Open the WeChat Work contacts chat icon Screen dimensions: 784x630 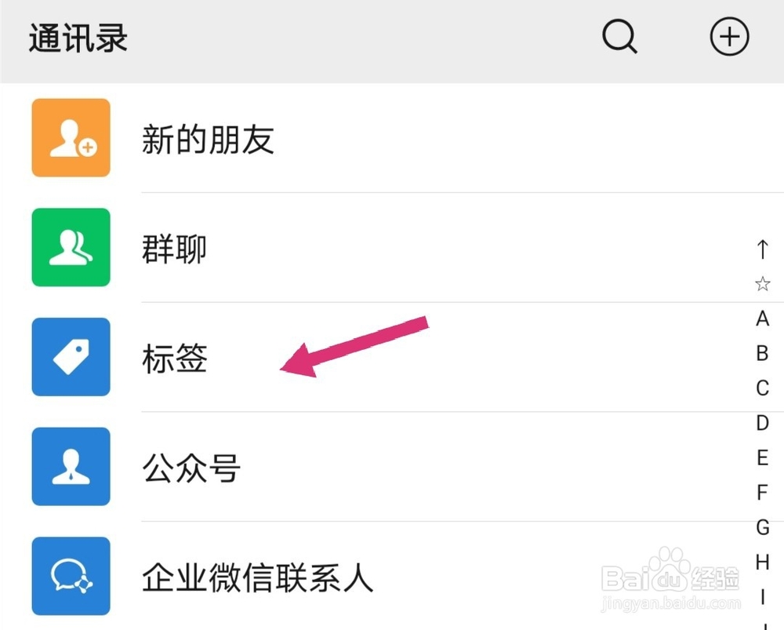(x=71, y=577)
